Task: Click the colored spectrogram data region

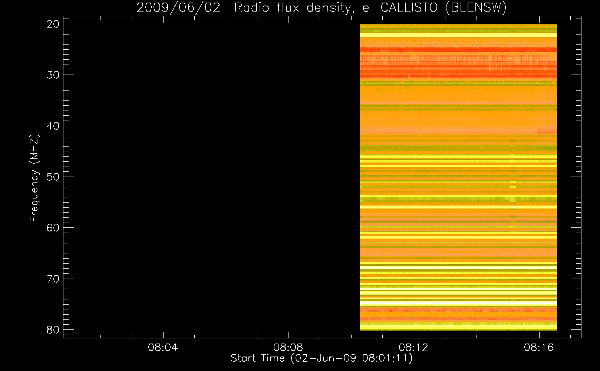Action: click(x=458, y=177)
